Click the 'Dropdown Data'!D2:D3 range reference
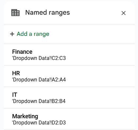The height and width of the screenshot is (130, 138). tap(39, 123)
